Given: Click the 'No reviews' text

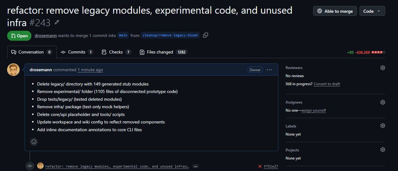Looking at the screenshot, I should click(295, 76).
